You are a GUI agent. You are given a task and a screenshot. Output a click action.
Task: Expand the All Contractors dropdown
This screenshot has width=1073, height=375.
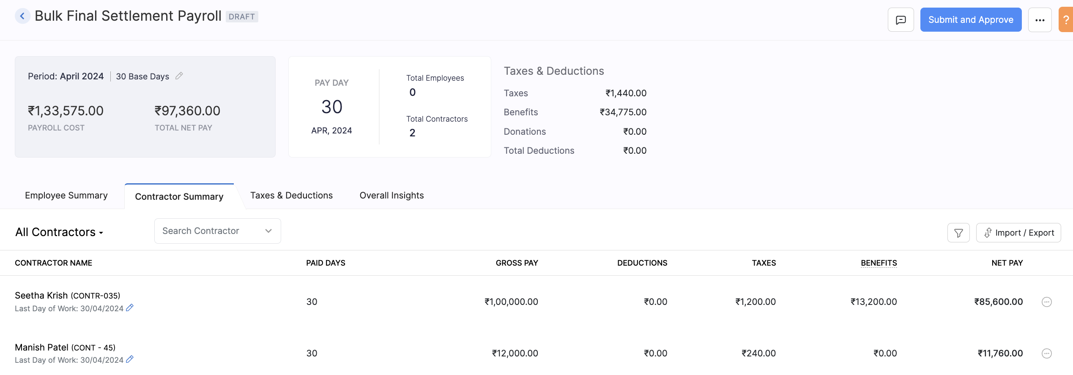click(60, 232)
